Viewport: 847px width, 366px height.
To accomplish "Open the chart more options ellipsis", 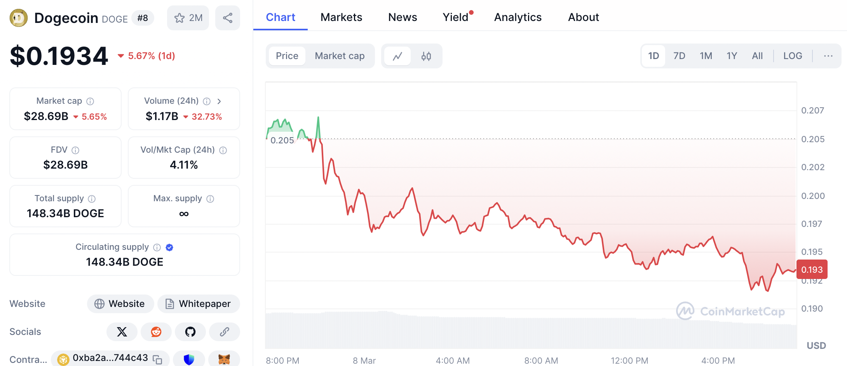I will click(828, 56).
